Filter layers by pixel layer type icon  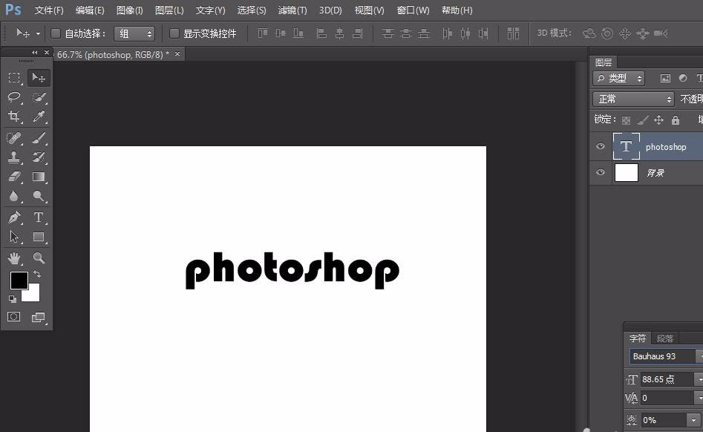click(665, 79)
